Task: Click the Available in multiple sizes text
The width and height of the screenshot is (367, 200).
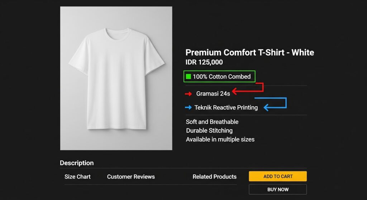Action: coord(220,140)
